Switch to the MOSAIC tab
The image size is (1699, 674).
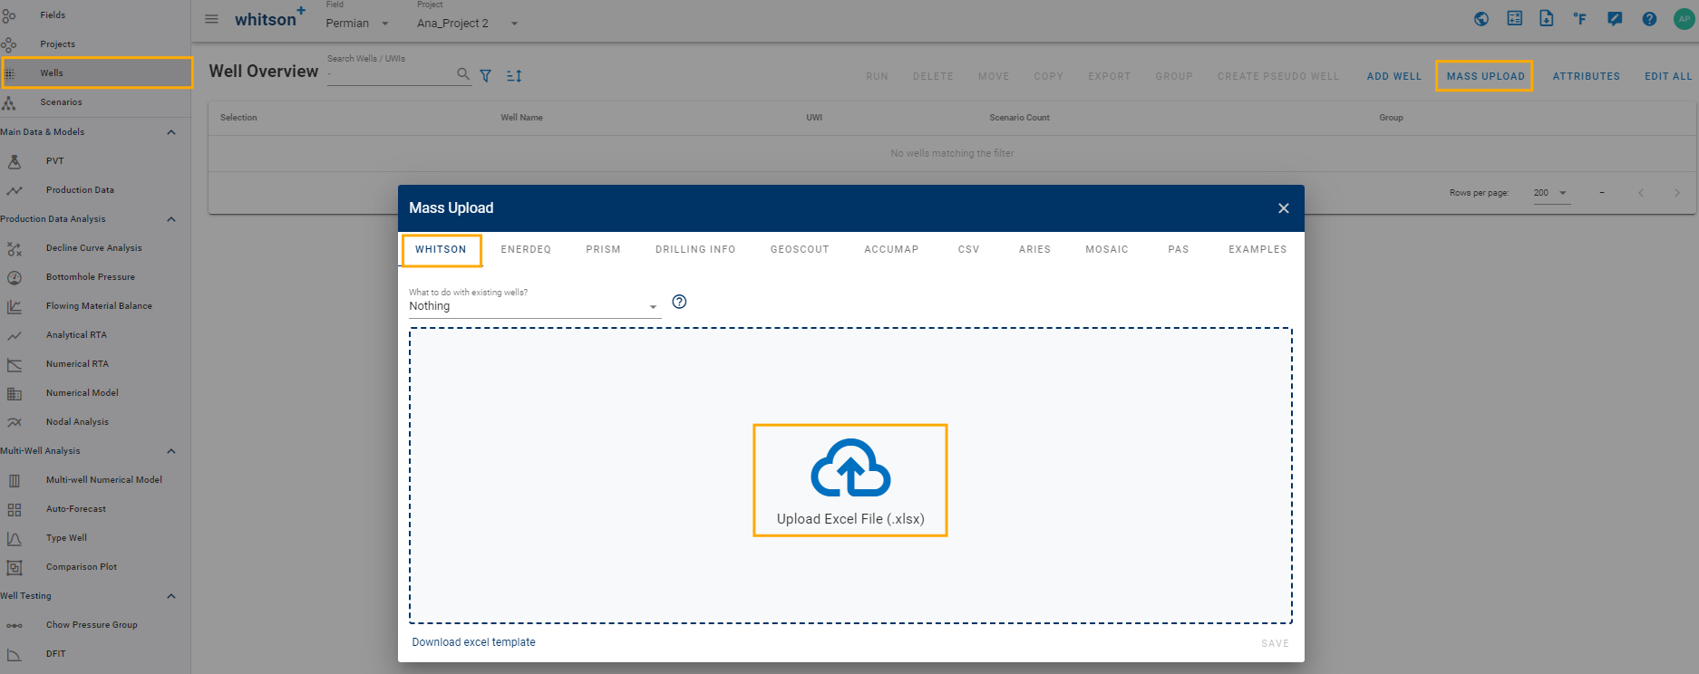tap(1107, 249)
